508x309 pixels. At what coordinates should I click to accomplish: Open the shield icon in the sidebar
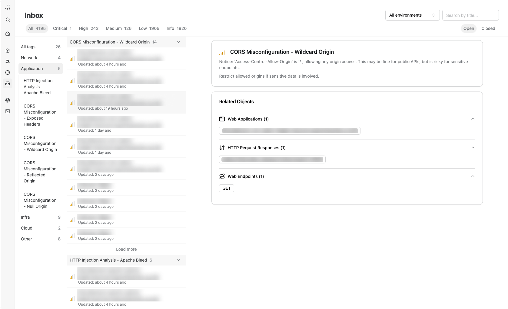[8, 51]
